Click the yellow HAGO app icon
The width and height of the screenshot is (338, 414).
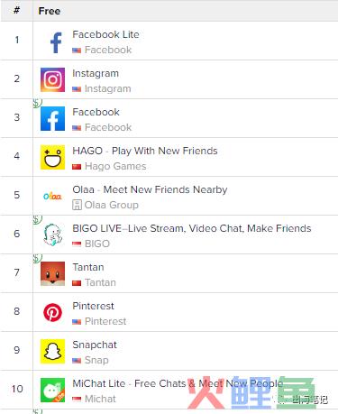coord(52,157)
